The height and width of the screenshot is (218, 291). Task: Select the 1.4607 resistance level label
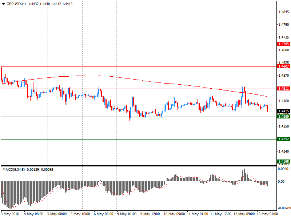(284, 66)
